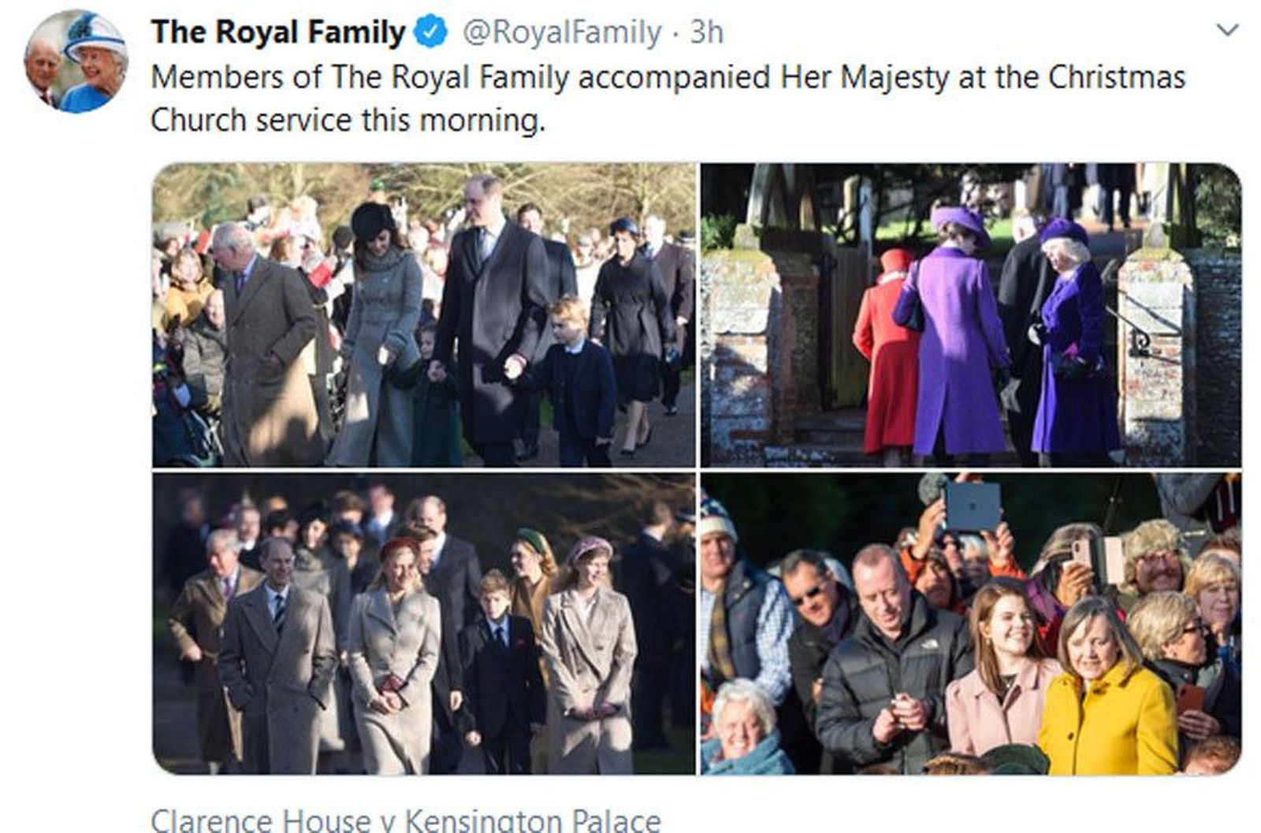Click the blue verified badge icon

pyautogui.click(x=431, y=32)
